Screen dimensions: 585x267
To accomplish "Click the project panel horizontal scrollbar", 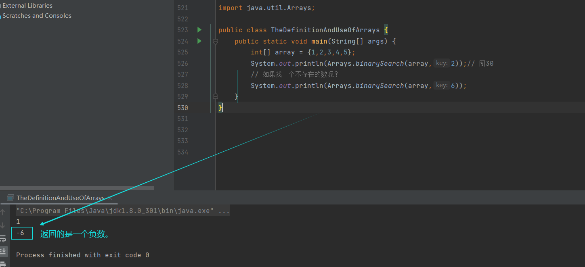I will click(77, 188).
